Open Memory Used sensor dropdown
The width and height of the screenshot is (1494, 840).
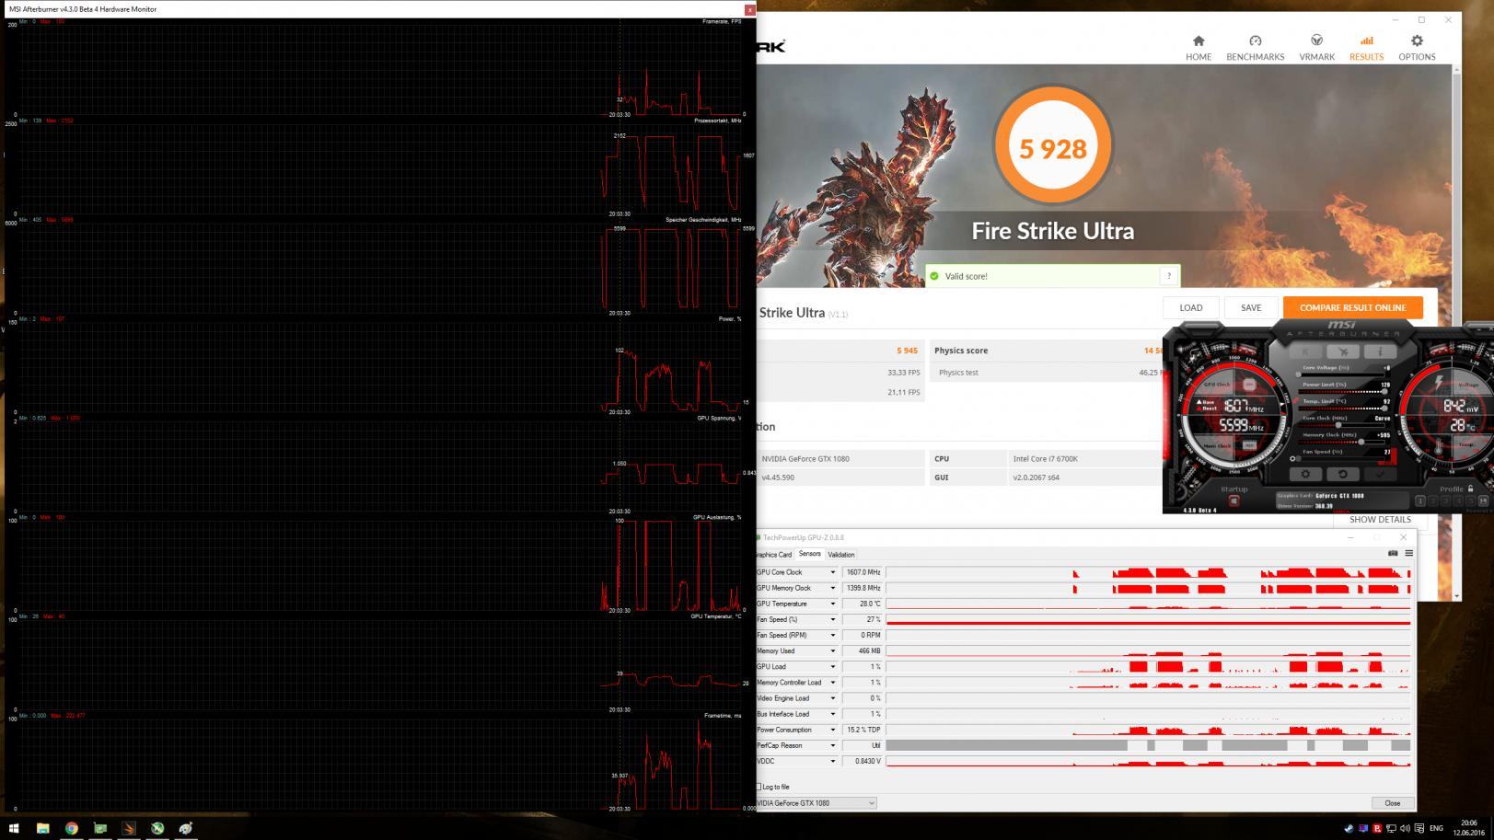point(833,650)
